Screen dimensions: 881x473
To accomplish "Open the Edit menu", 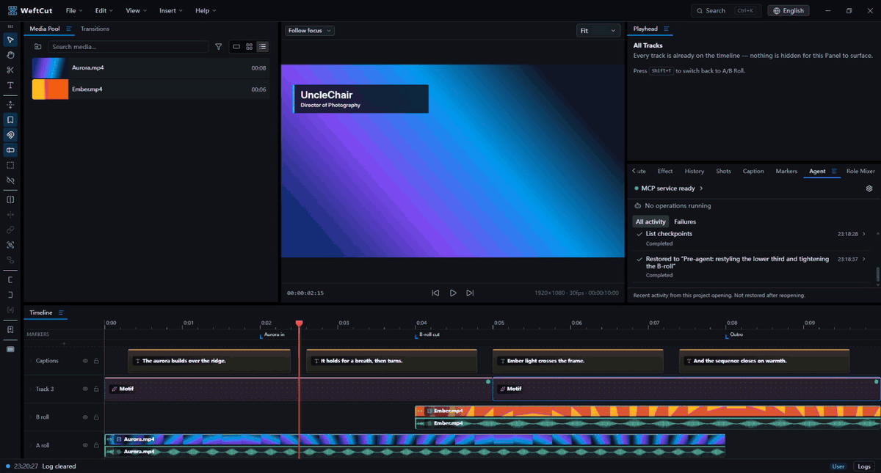I will pos(104,10).
